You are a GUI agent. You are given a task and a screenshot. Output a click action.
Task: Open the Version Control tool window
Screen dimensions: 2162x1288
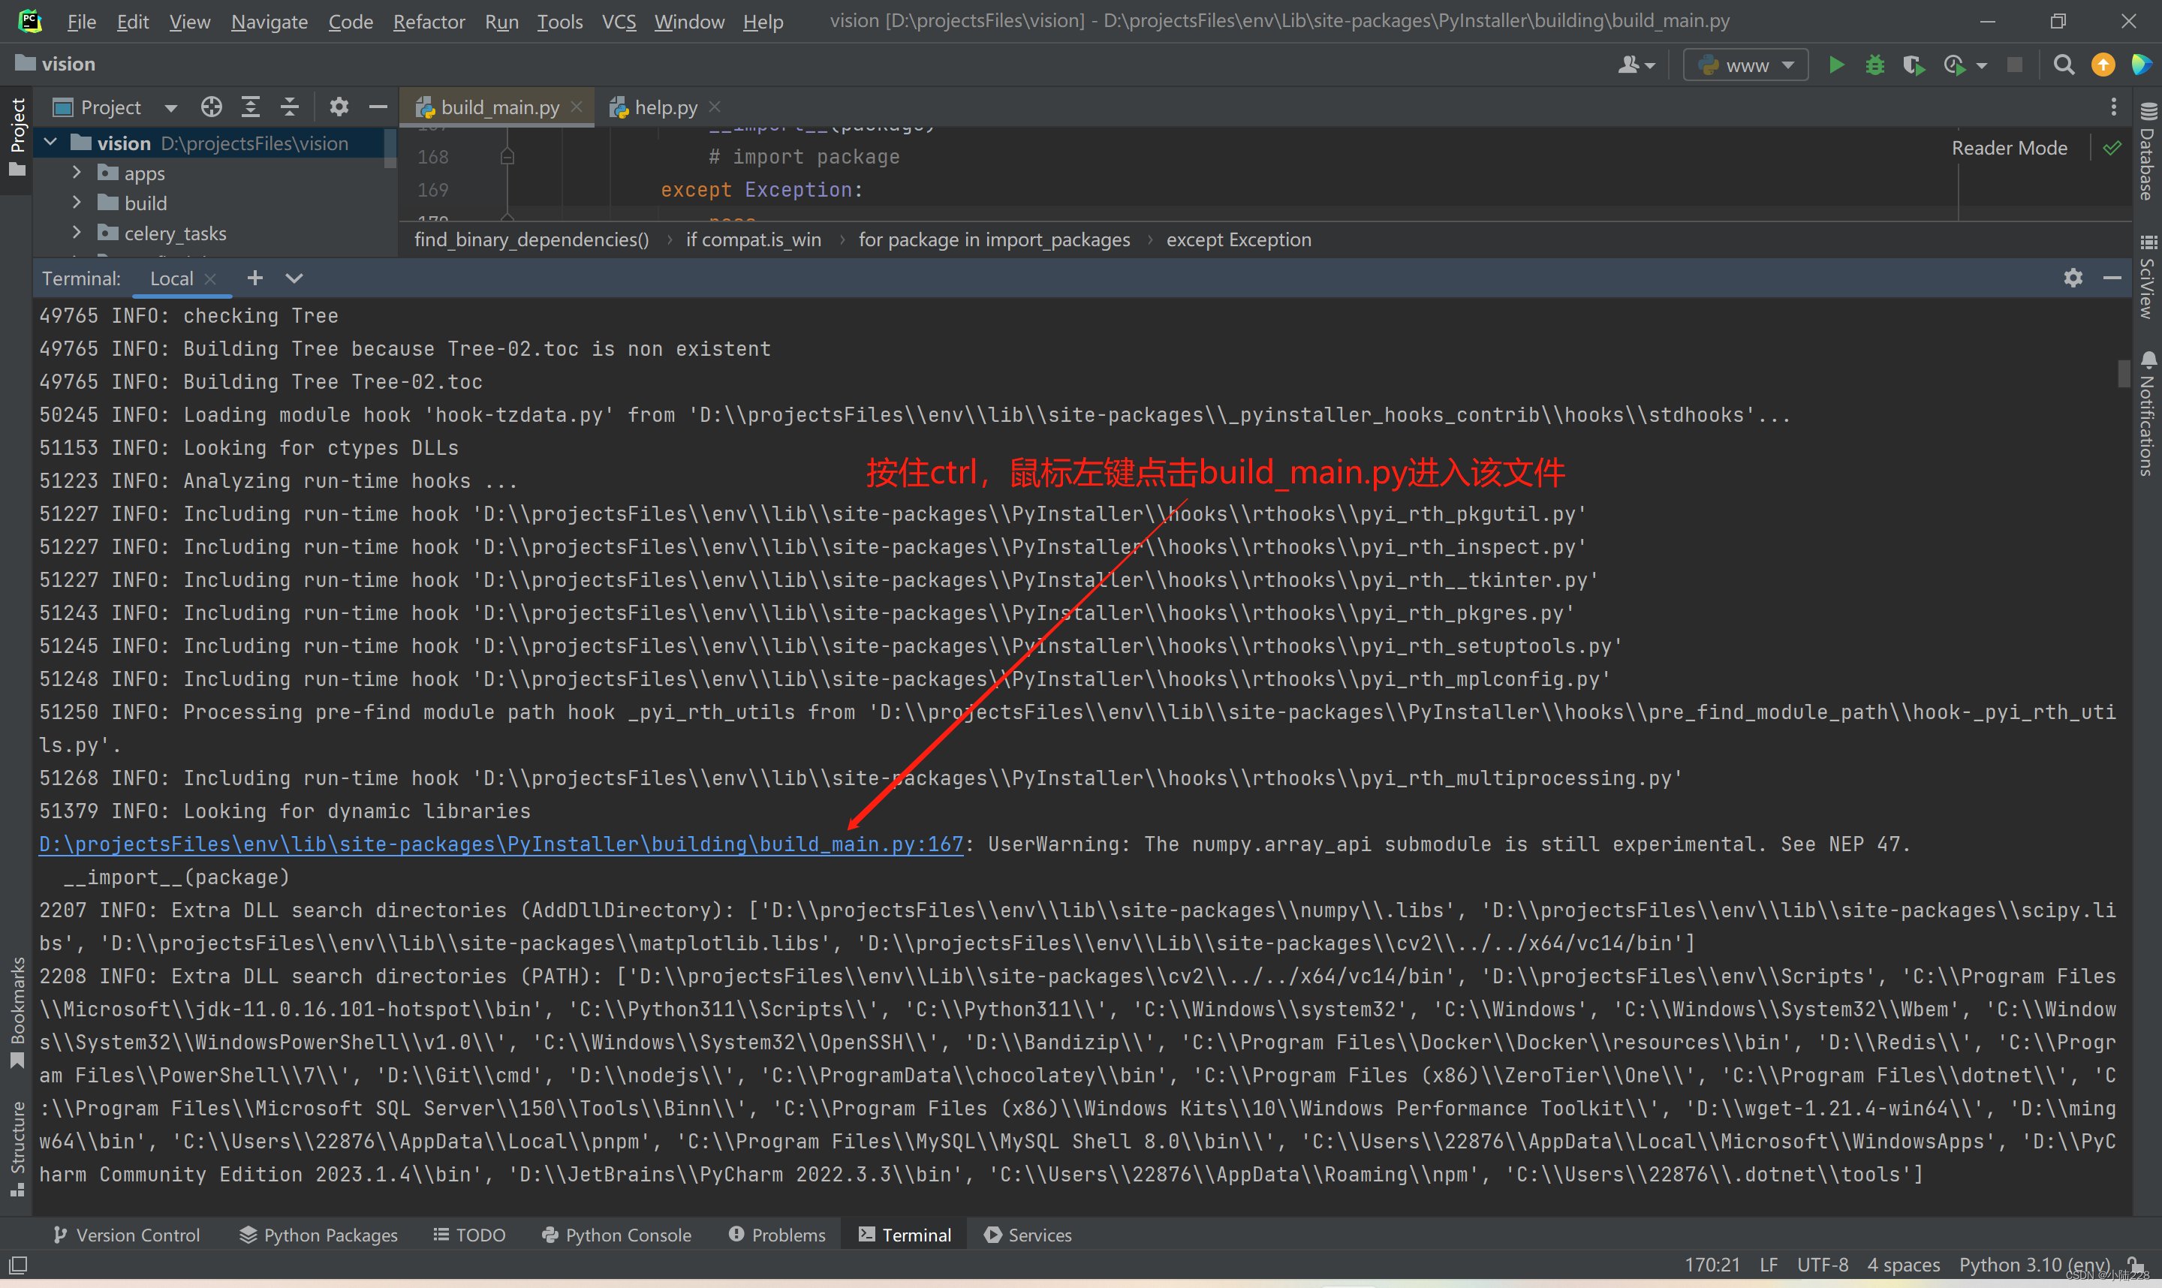coord(127,1234)
